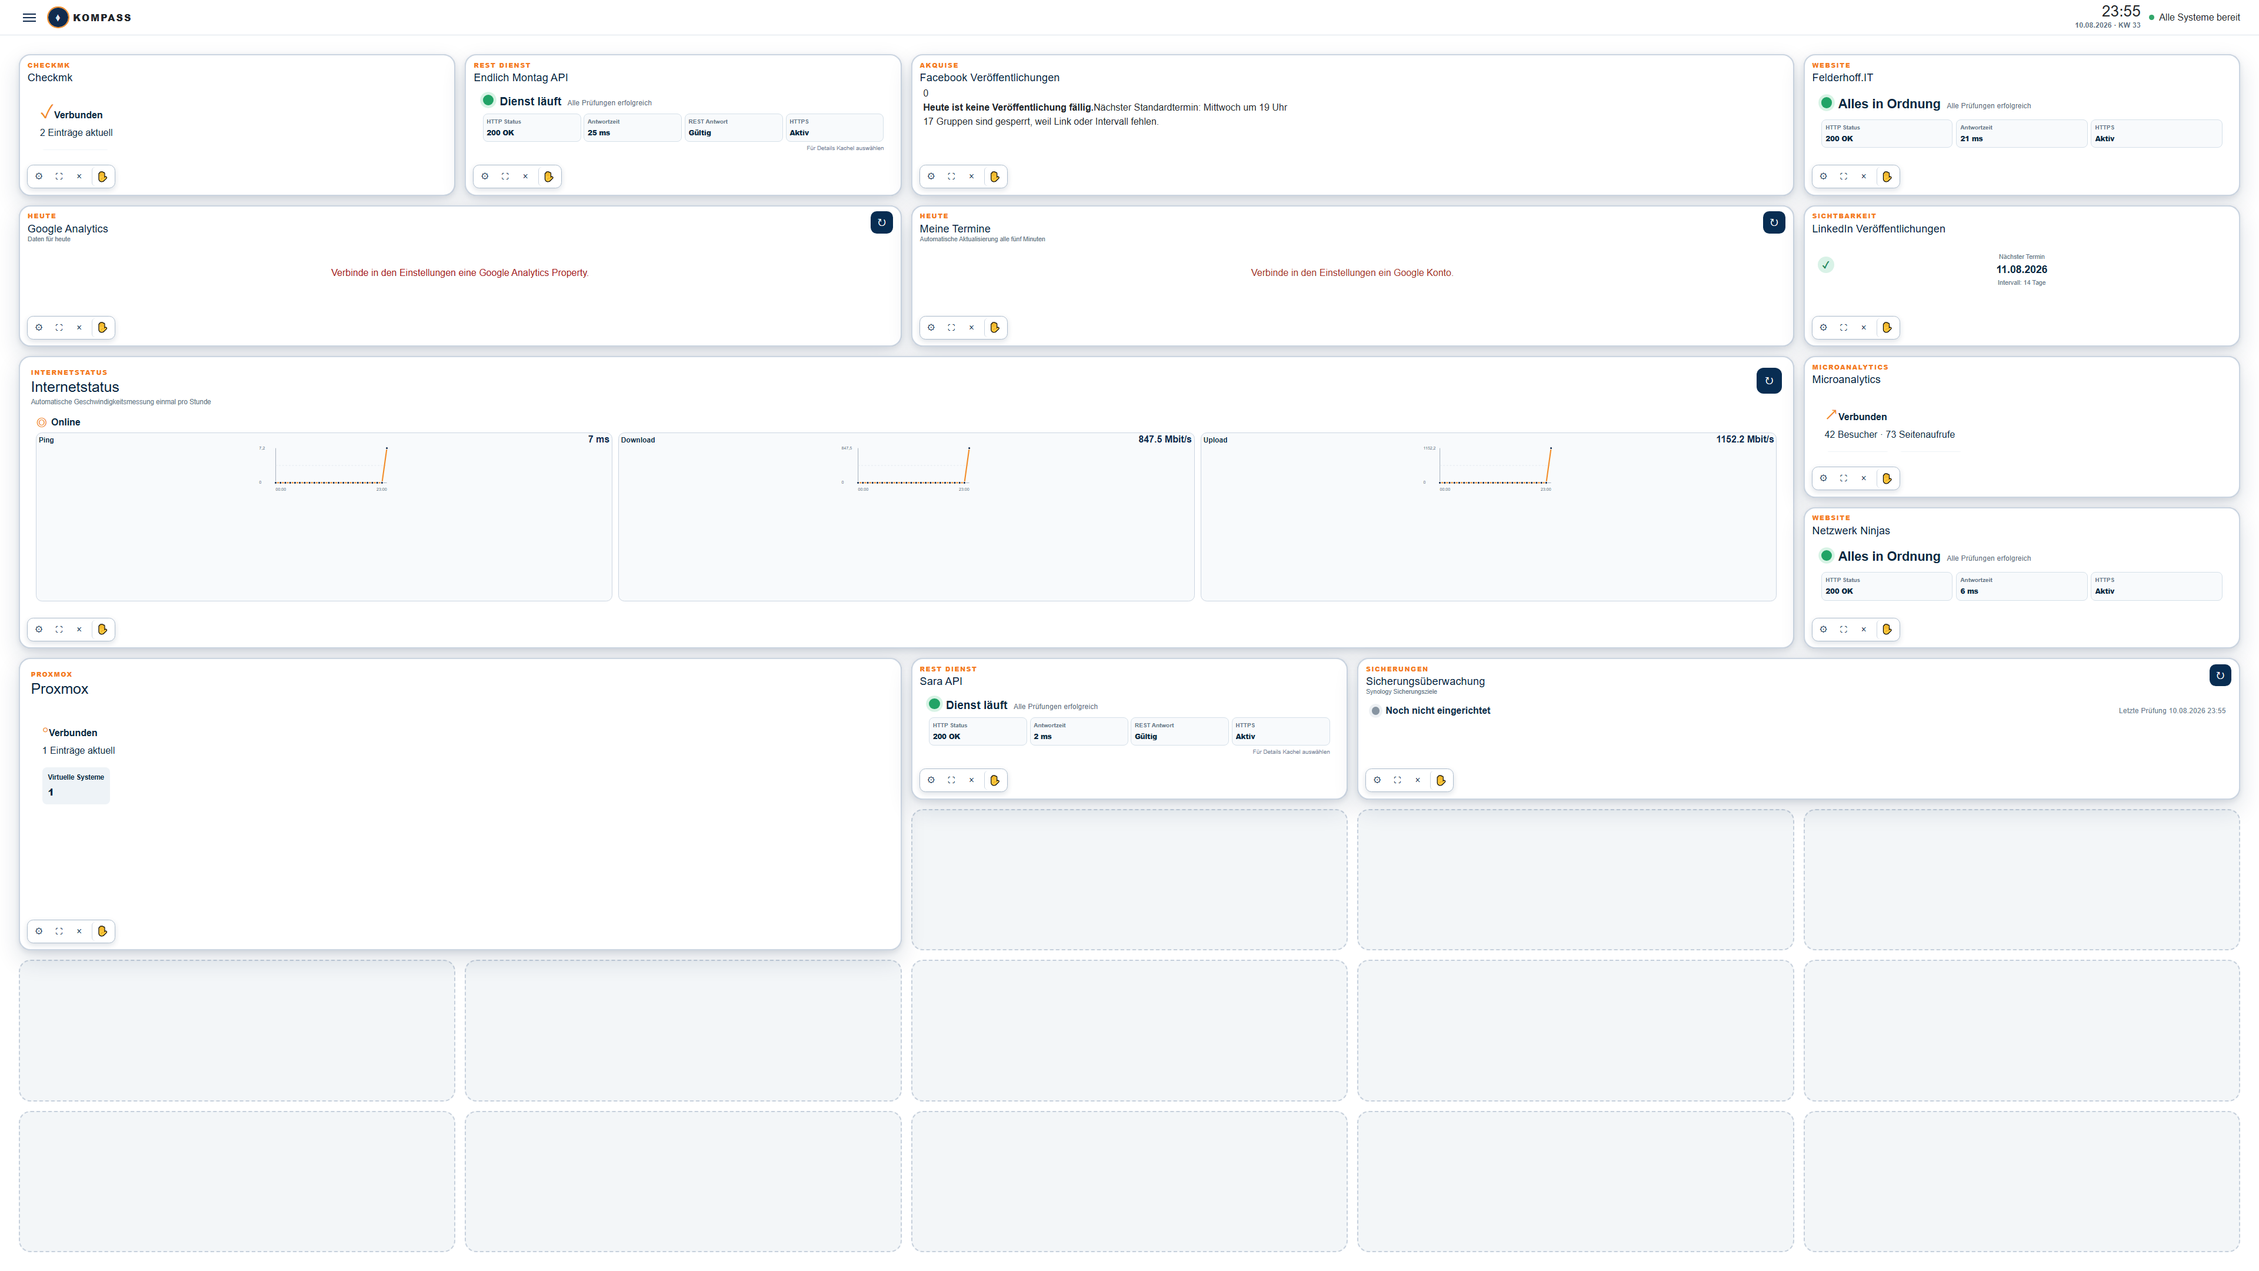The image size is (2259, 1271).
Task: Open settings gear on Checkmk tile
Action: pos(39,177)
